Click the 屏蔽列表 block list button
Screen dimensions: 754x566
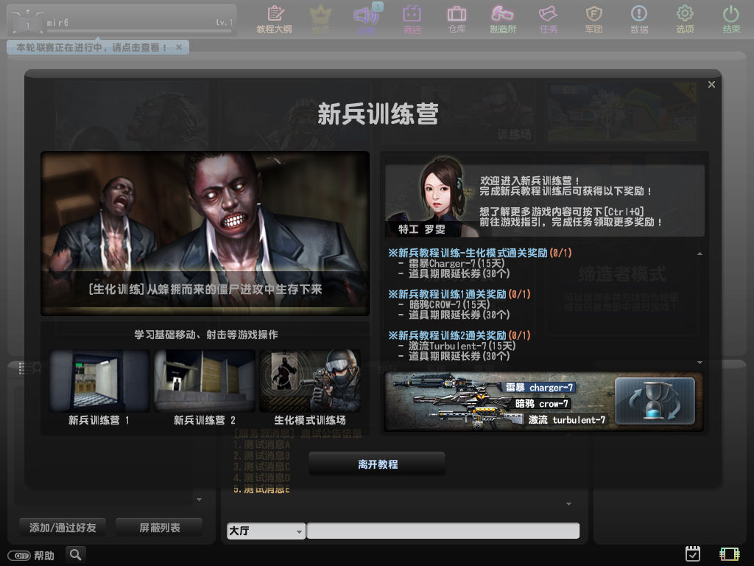click(159, 528)
